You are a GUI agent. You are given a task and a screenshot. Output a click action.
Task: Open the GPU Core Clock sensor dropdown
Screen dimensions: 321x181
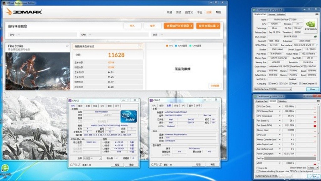280,106
